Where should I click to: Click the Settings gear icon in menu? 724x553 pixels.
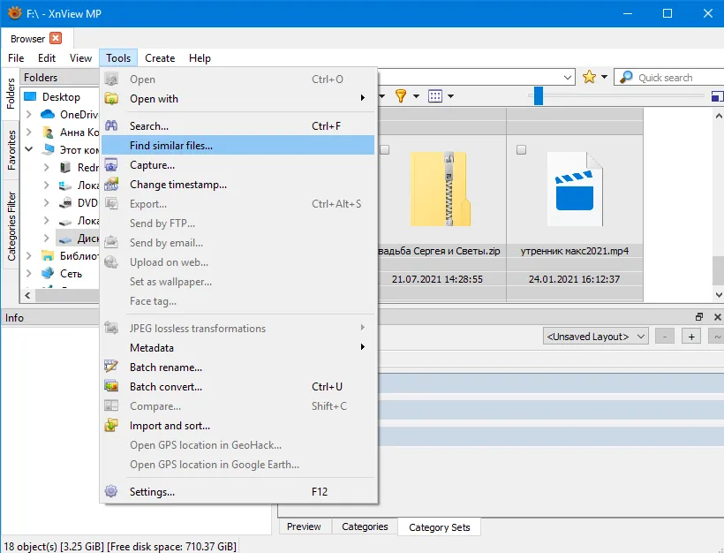[x=111, y=491]
